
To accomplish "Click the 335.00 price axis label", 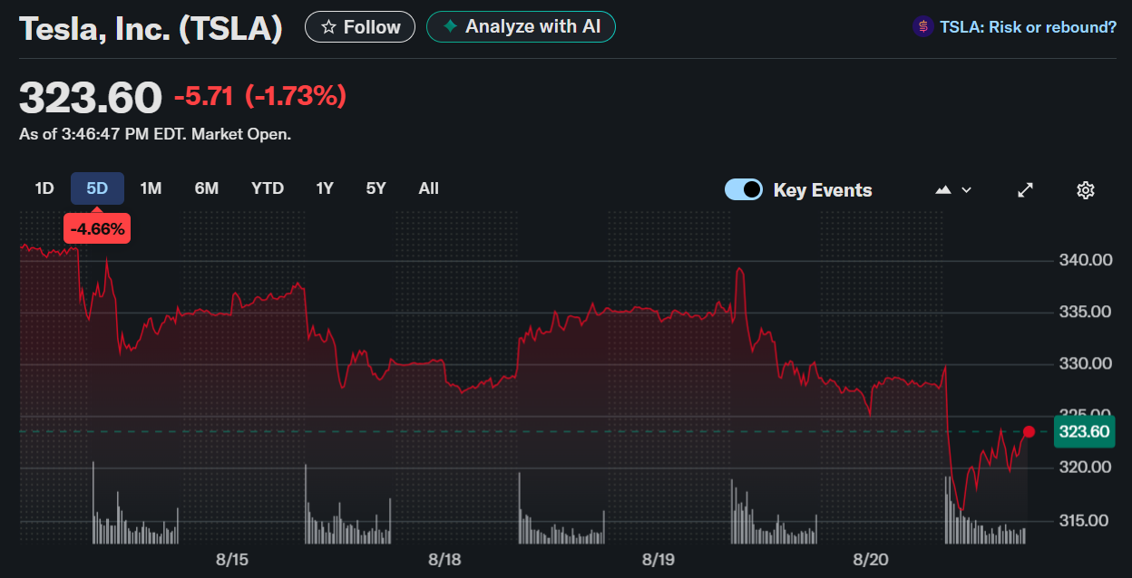I will click(x=1086, y=313).
